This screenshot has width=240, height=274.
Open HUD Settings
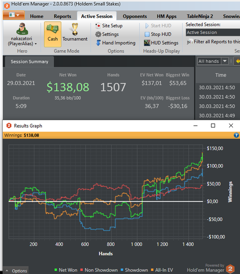(x=161, y=43)
